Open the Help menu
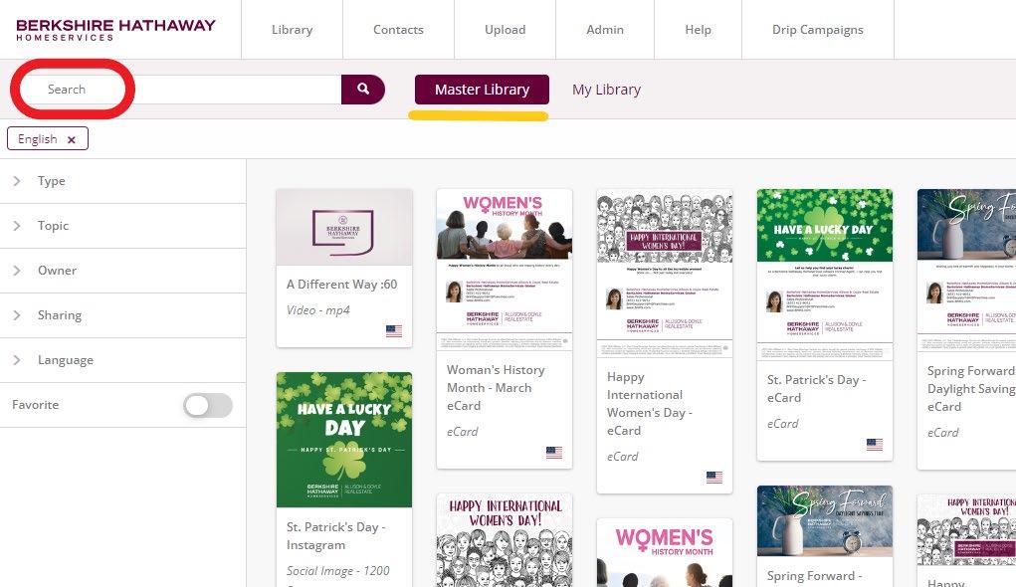Viewport: 1016px width, 587px height. coord(698,30)
